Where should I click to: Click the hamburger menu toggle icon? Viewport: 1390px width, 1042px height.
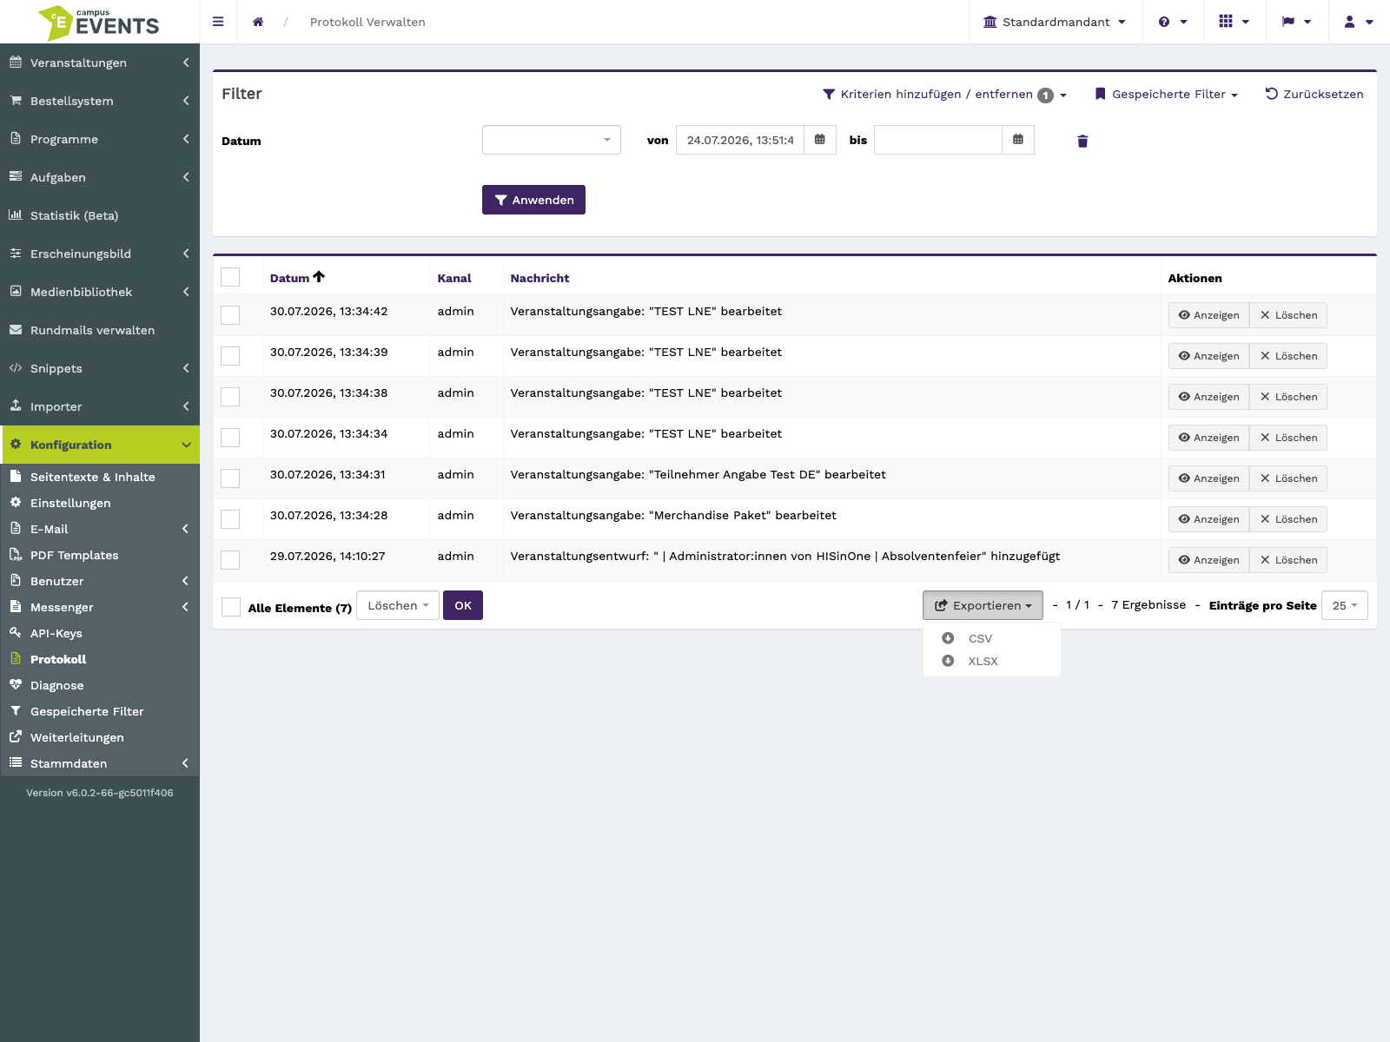tap(218, 22)
